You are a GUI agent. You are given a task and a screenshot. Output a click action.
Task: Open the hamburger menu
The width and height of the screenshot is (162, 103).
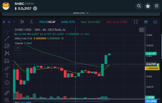pos(157,6)
